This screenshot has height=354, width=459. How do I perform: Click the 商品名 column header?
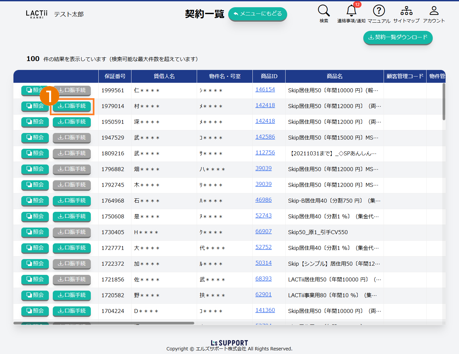pos(334,76)
